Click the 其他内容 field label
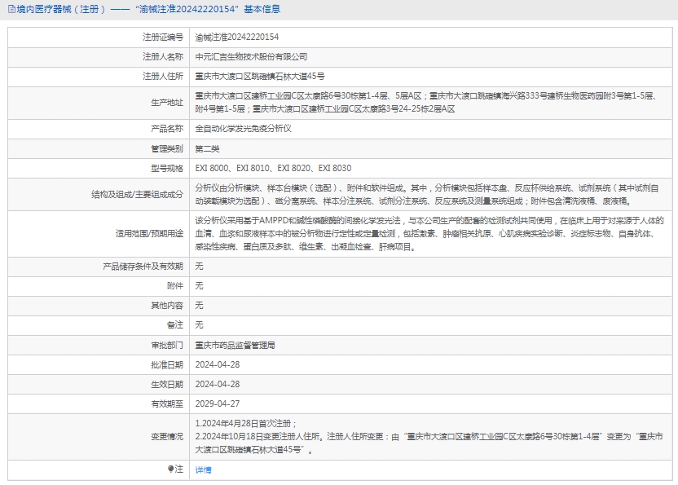 (x=167, y=305)
